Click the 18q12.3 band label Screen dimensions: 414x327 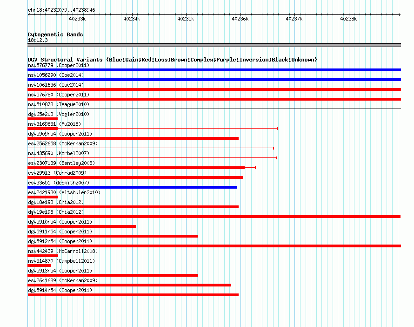coord(38,40)
